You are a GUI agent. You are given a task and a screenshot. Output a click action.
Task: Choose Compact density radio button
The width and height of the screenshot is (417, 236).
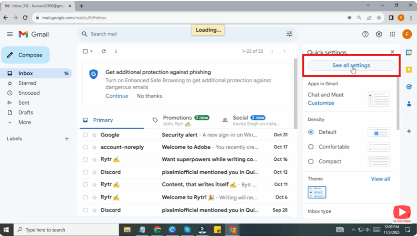click(x=311, y=161)
